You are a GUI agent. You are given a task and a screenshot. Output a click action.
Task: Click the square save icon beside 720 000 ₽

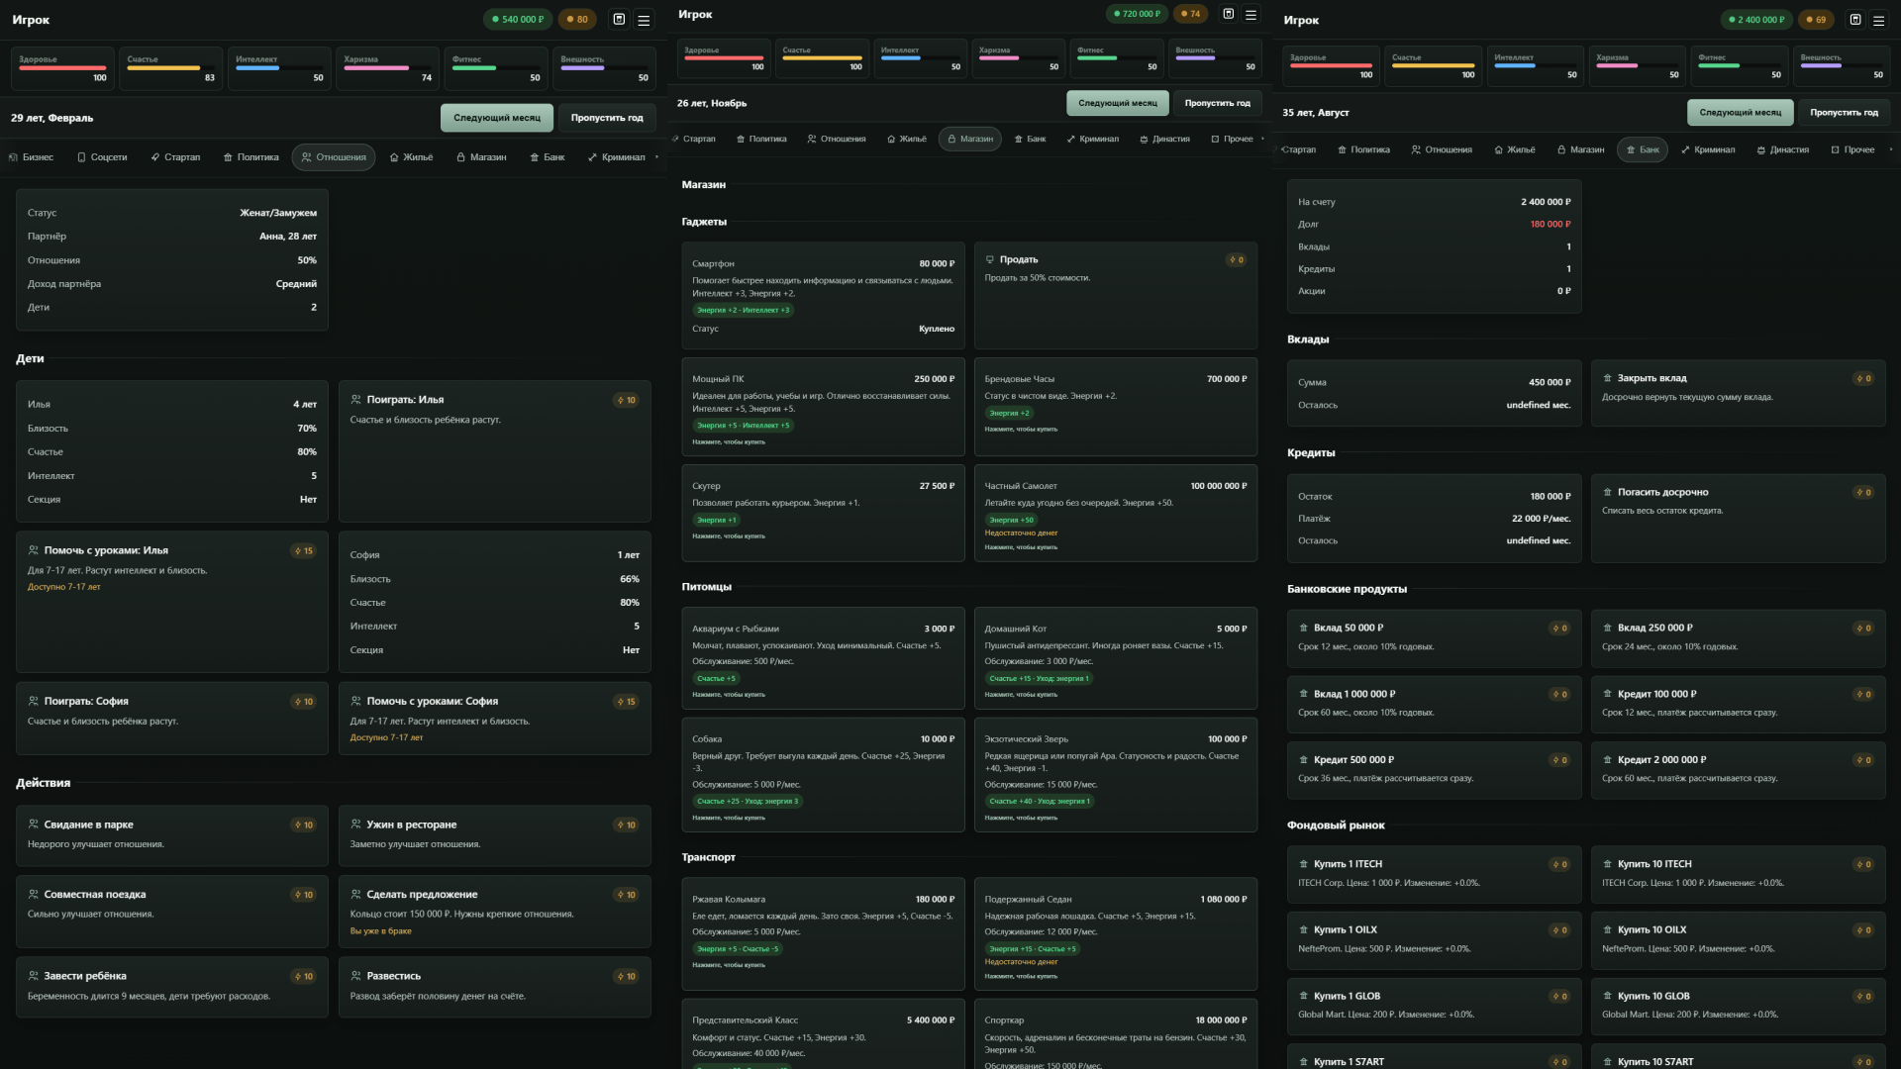point(1229,14)
